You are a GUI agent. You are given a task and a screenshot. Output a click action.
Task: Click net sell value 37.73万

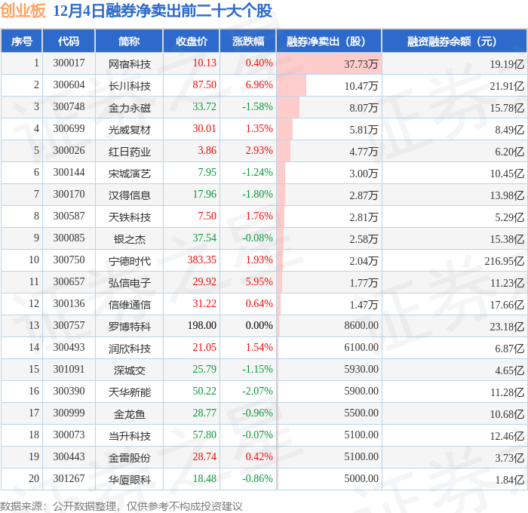(361, 64)
